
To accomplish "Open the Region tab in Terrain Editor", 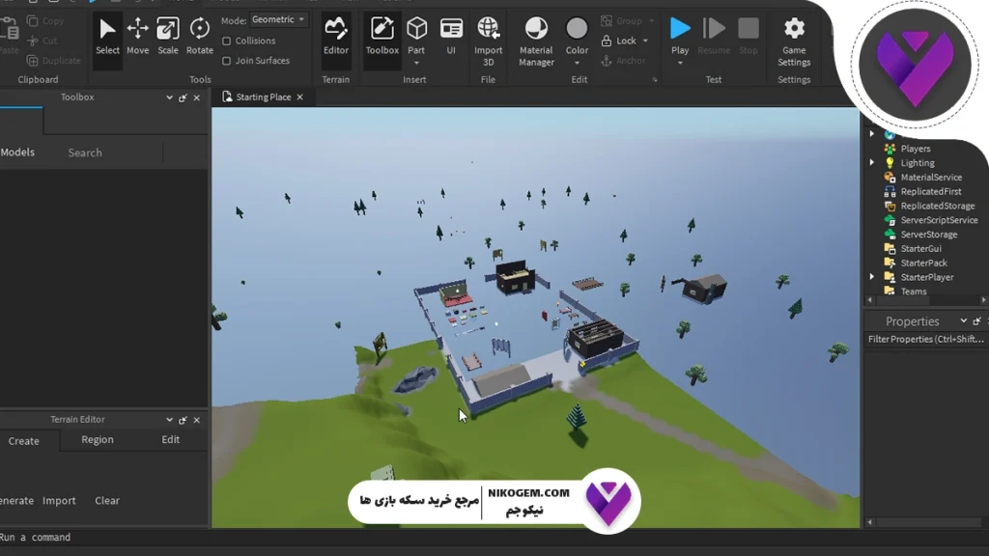I will click(98, 439).
